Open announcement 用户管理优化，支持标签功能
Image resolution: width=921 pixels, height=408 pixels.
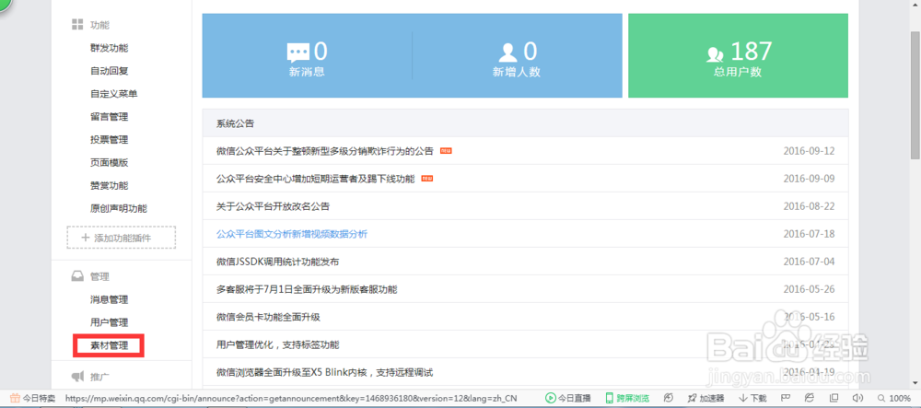277,344
